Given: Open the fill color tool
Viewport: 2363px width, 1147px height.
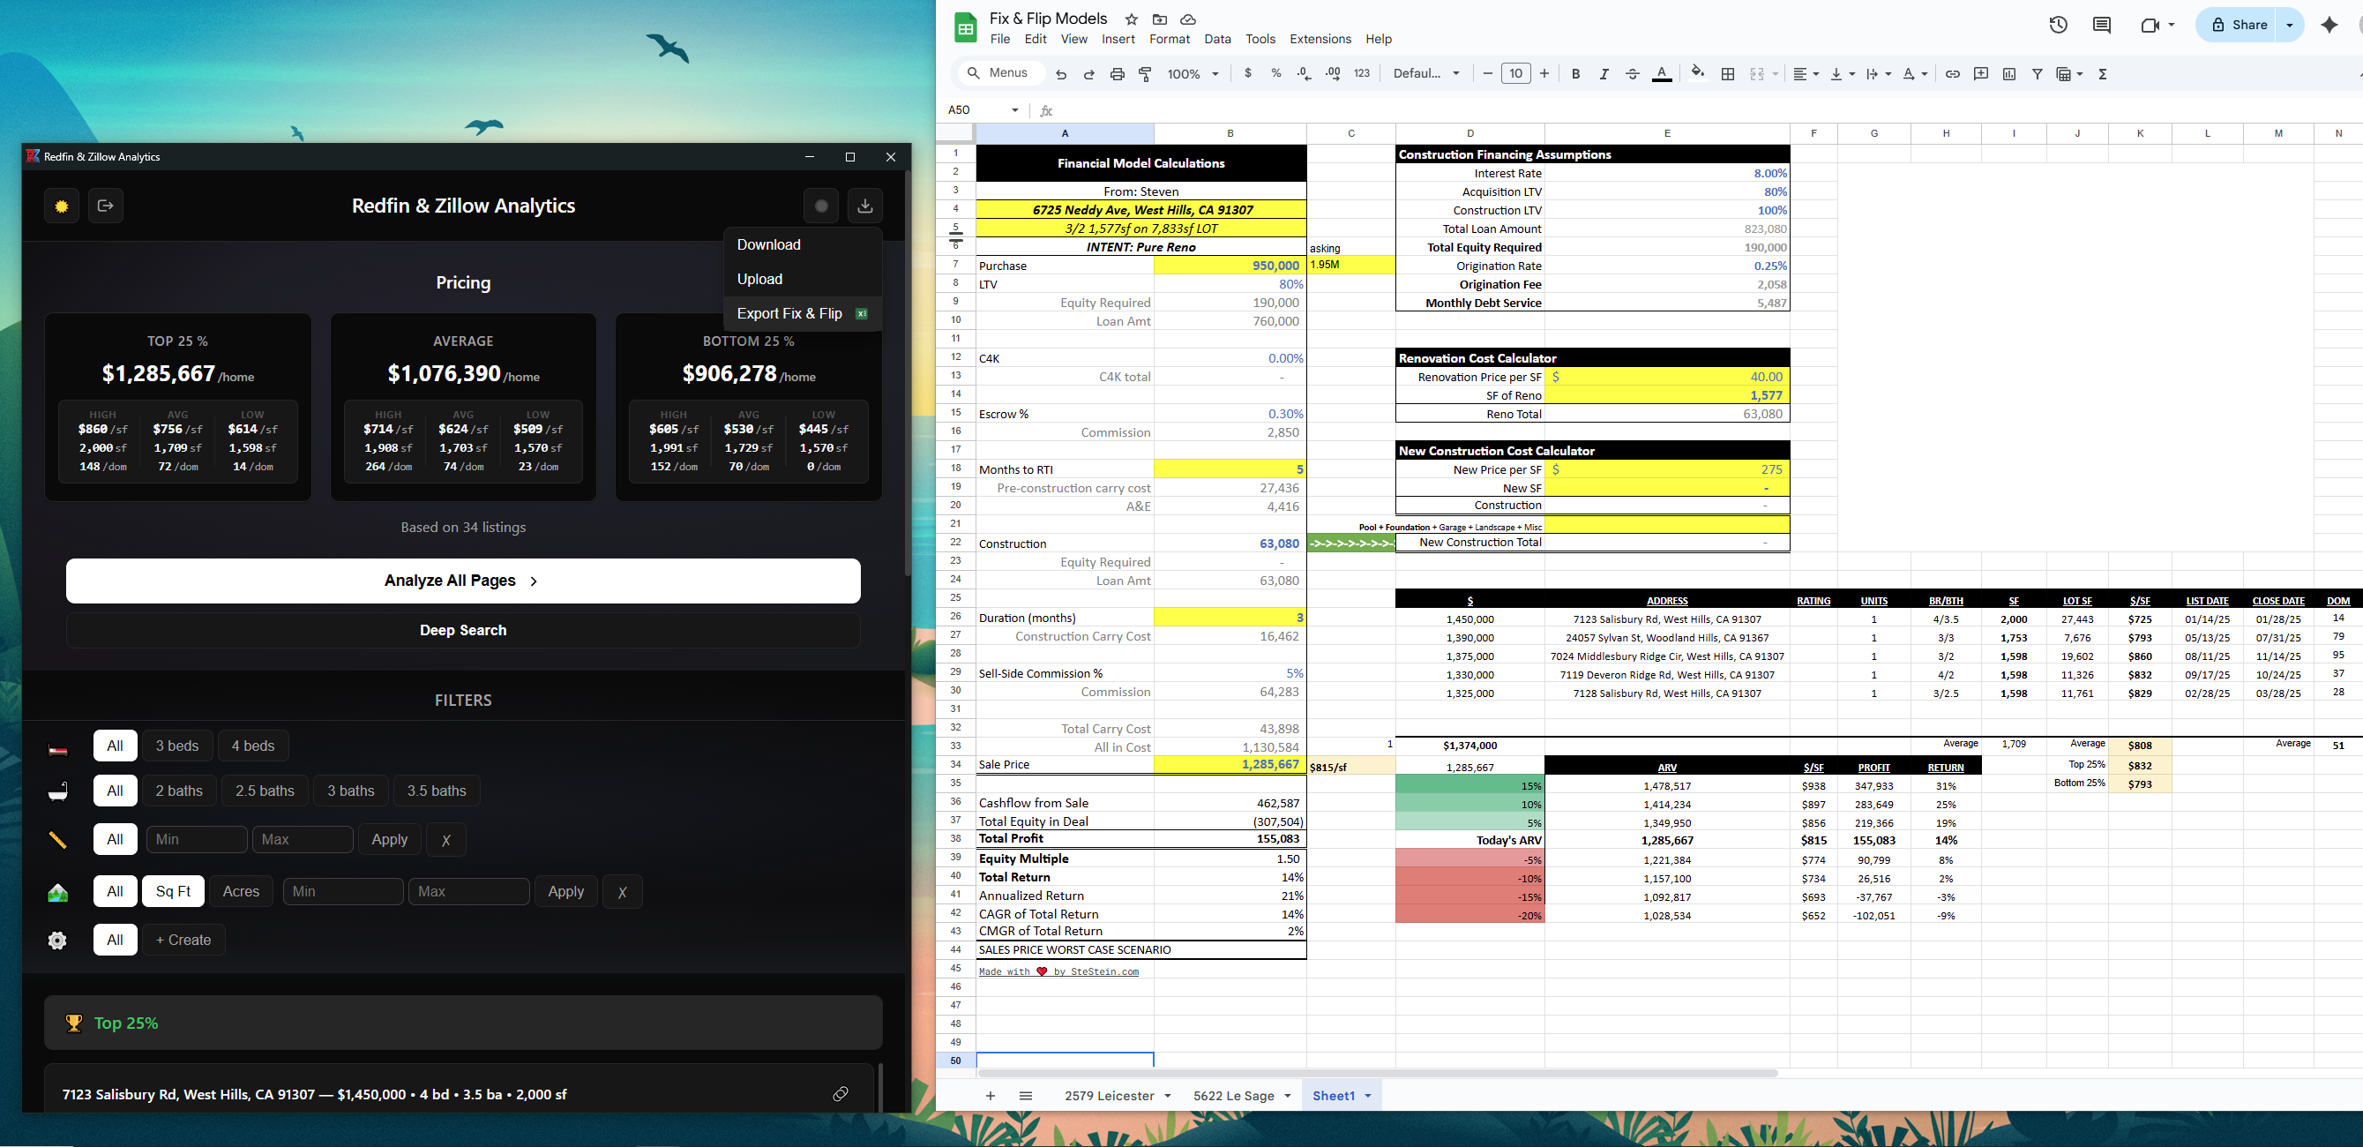Looking at the screenshot, I should pyautogui.click(x=1698, y=71).
